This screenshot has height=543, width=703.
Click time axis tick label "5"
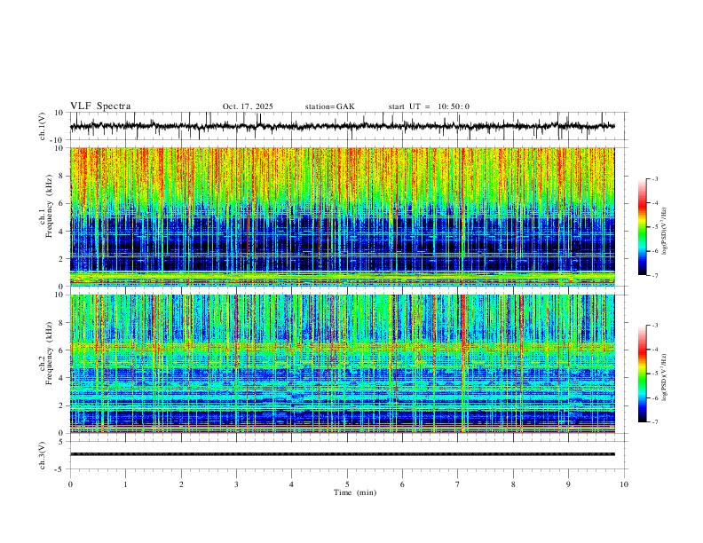pos(347,484)
